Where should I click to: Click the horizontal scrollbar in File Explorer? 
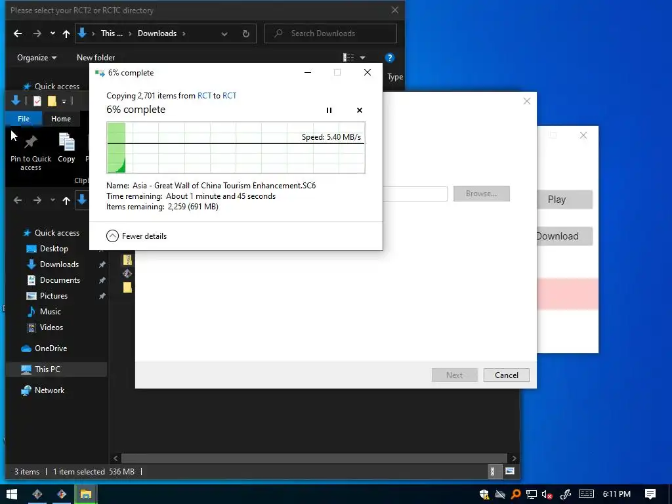[x=314, y=458]
